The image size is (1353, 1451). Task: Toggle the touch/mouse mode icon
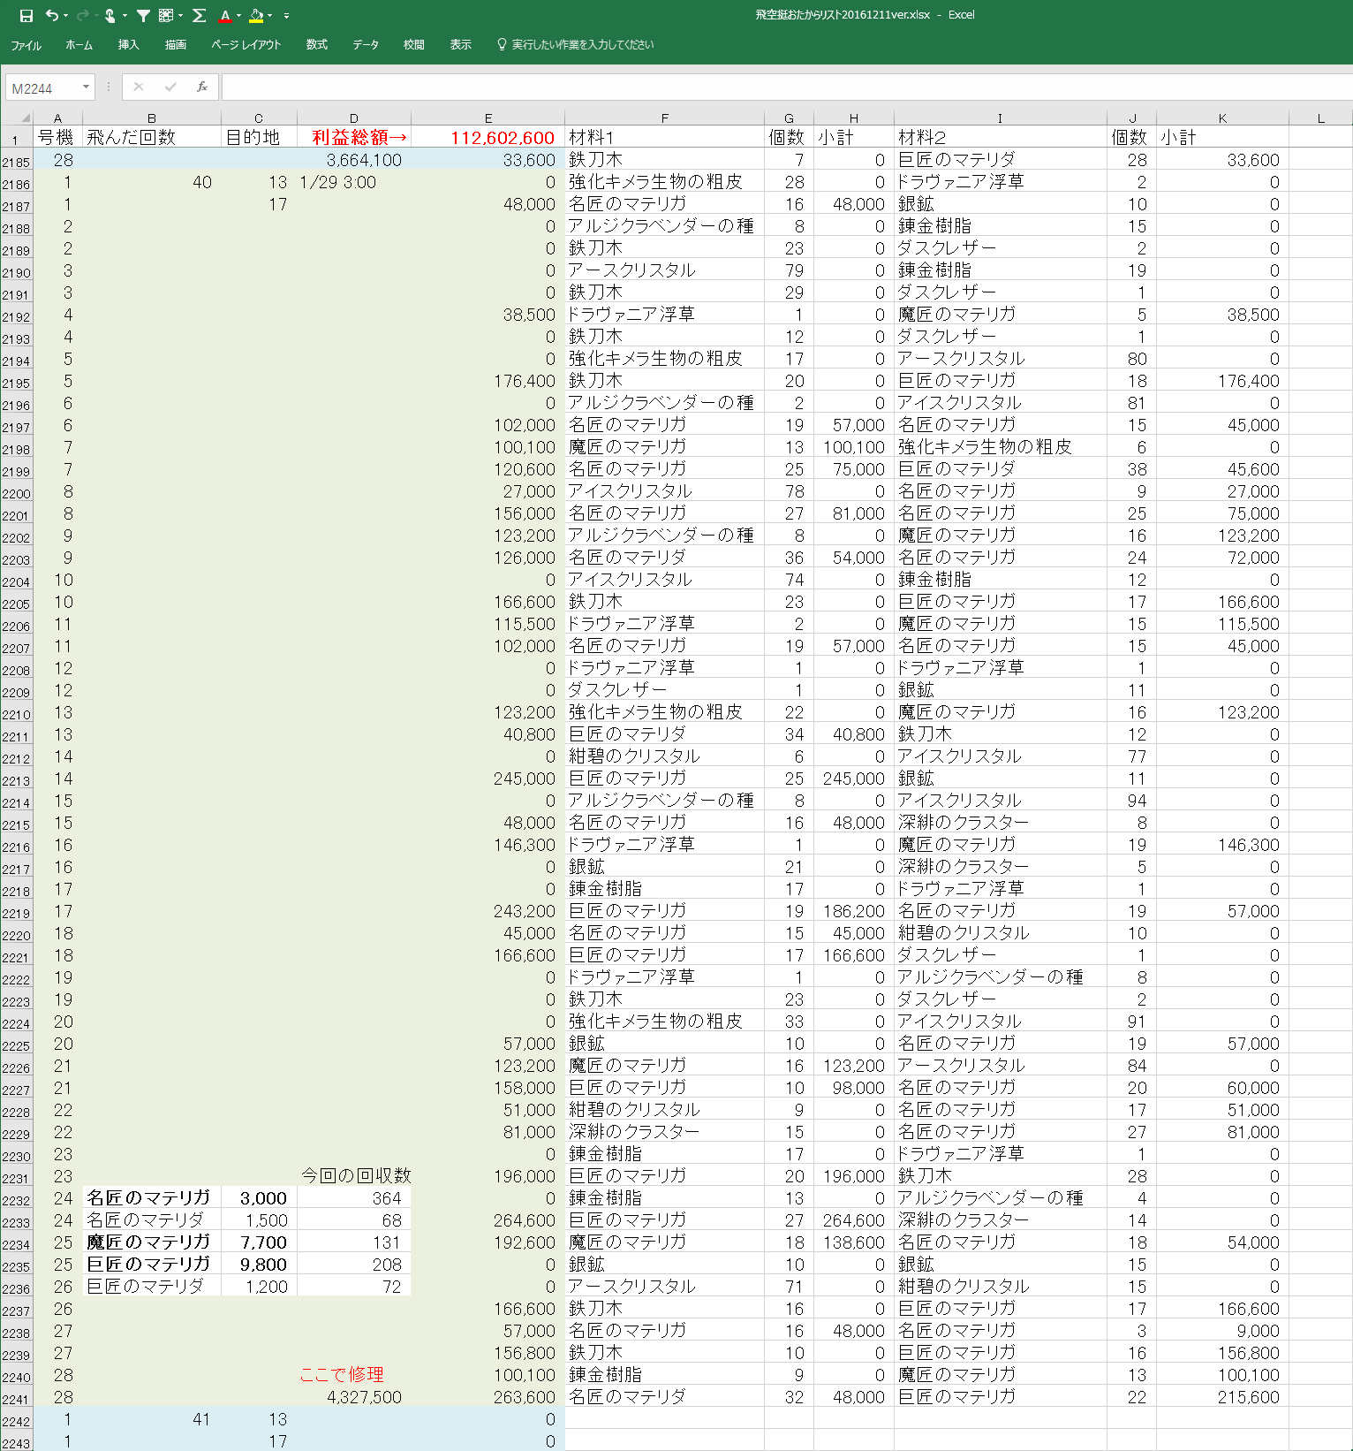pos(110,15)
